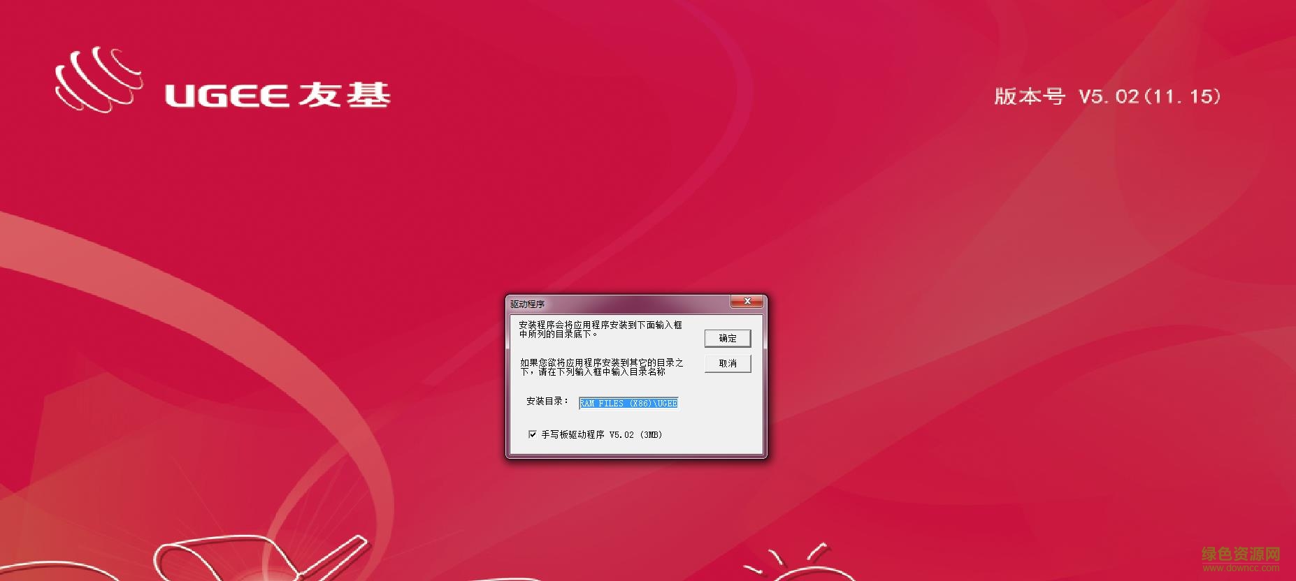Click the 确定 button to confirm installation
1296x581 pixels.
(727, 339)
